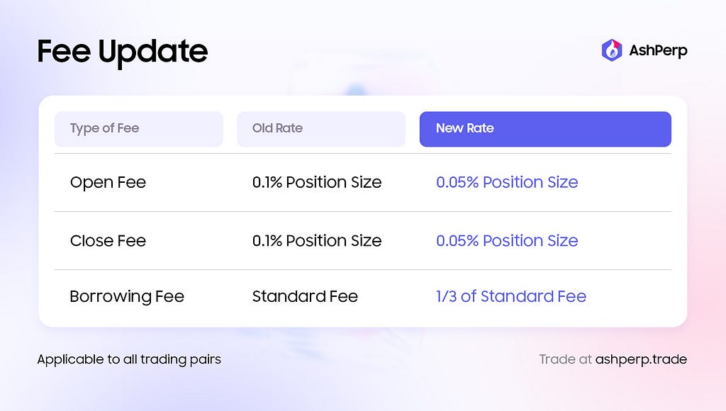Screen dimensions: 726x411
Task: Click the Fee Update title
Action: 122,52
